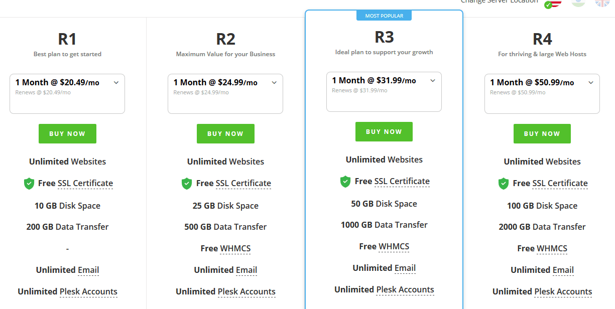Screen dimensions: 615x309
Task: Click the WHMCS link in the R2 plan
Action: coord(235,248)
